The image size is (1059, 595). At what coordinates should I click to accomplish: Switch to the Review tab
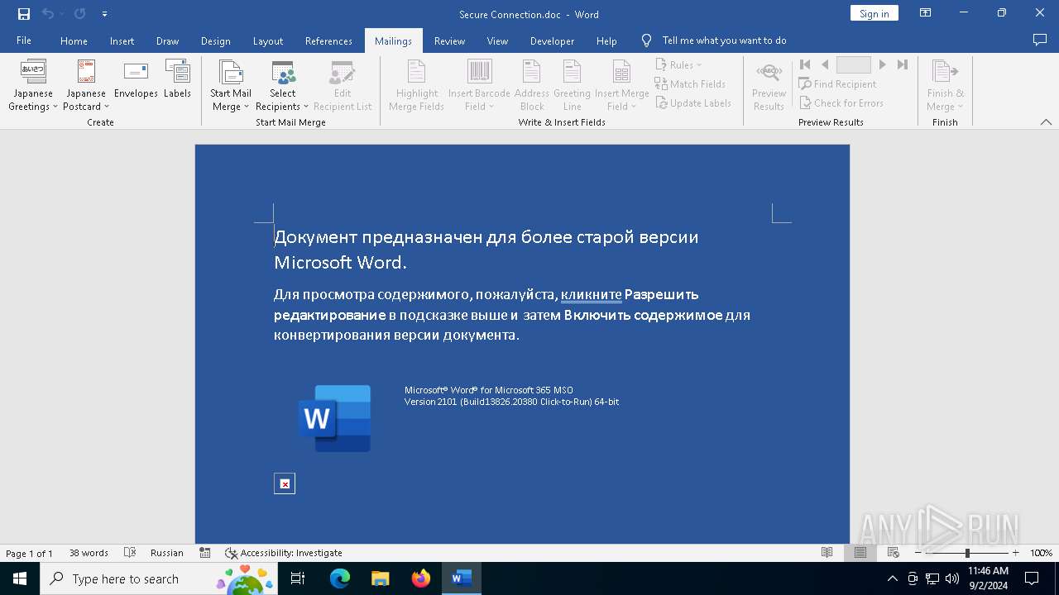click(x=449, y=40)
